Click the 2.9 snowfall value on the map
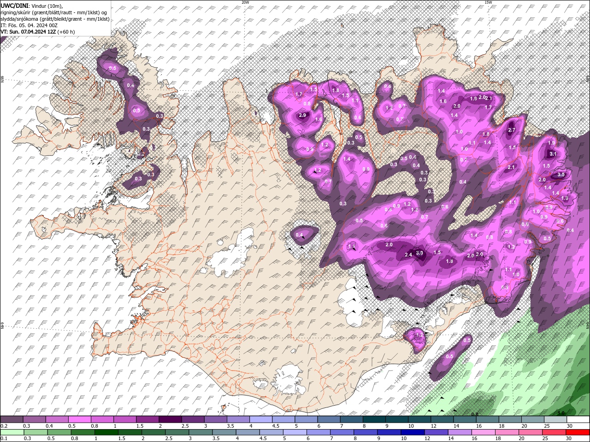590x442 pixels. 302,116
